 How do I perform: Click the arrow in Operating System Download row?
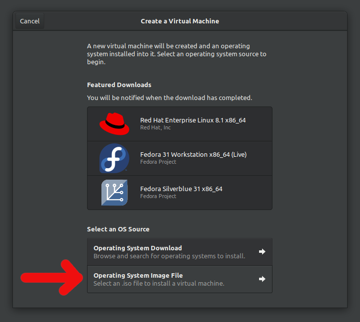(x=262, y=252)
